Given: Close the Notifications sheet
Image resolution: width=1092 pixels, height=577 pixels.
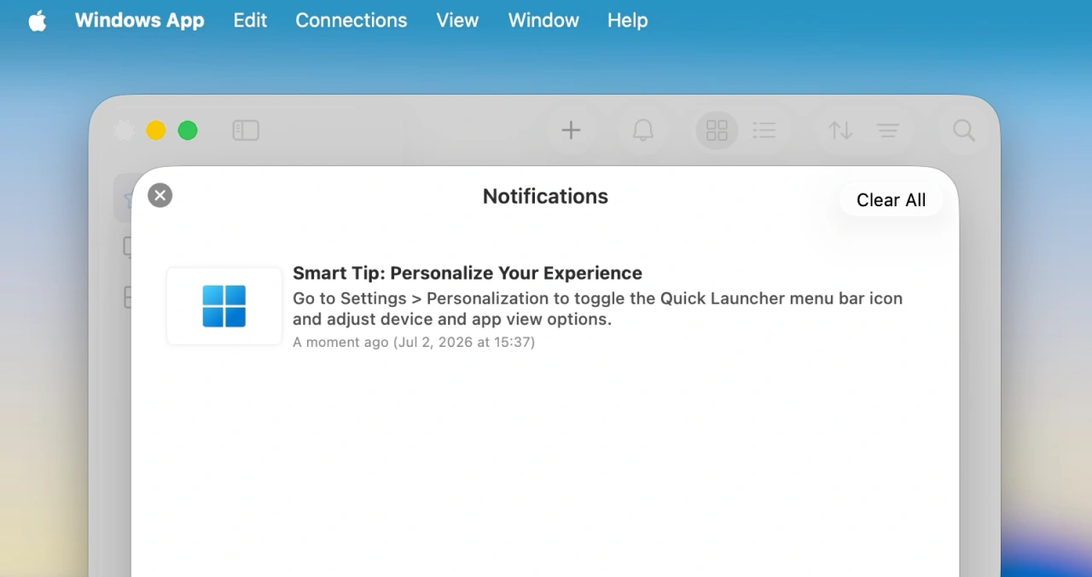Looking at the screenshot, I should [160, 195].
